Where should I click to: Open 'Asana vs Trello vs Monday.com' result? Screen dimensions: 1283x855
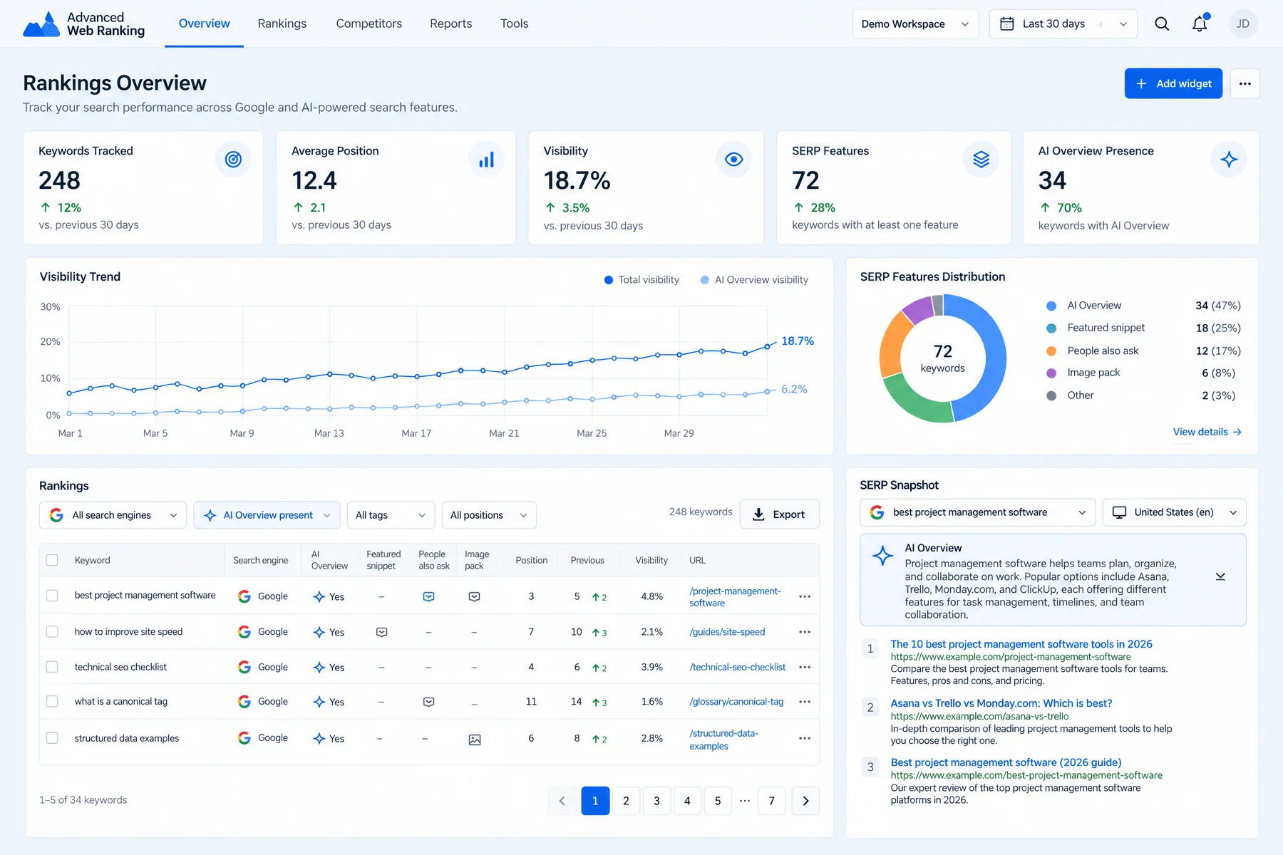[x=1001, y=703]
